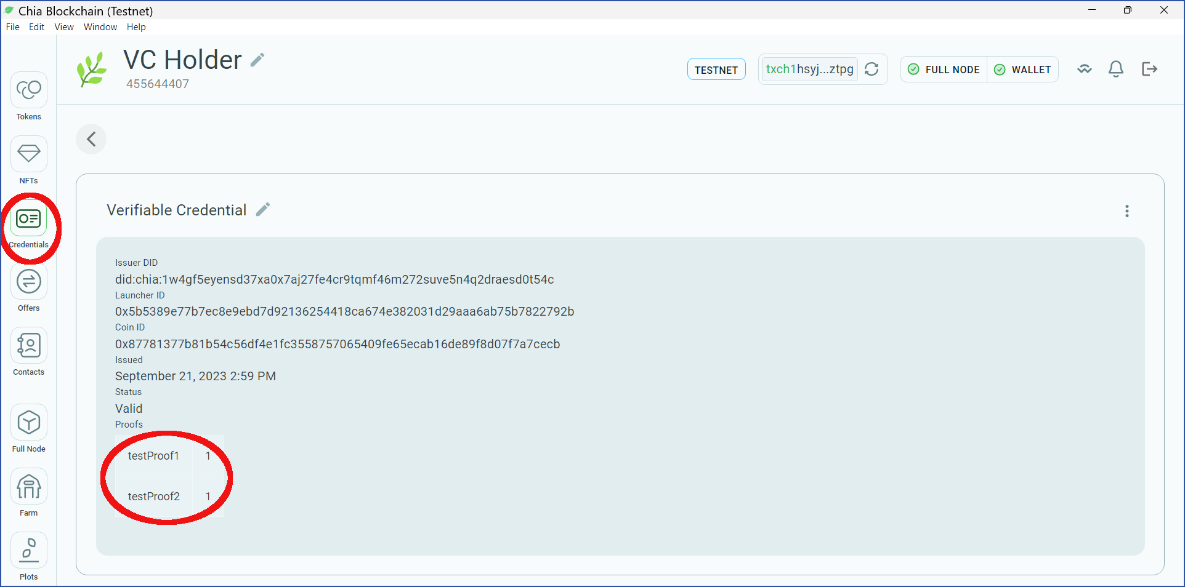Screen dimensions: 1185x587
Task: Click the testProof2 row
Action: click(x=169, y=496)
